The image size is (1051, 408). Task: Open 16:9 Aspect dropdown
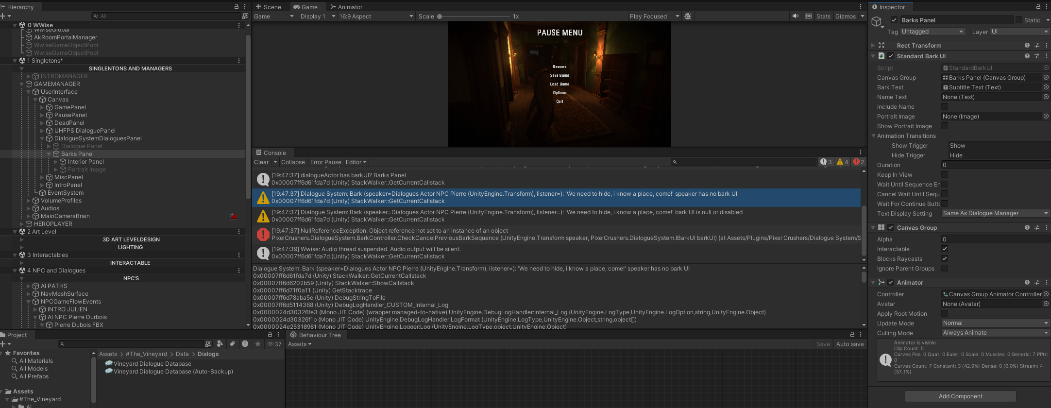point(376,17)
